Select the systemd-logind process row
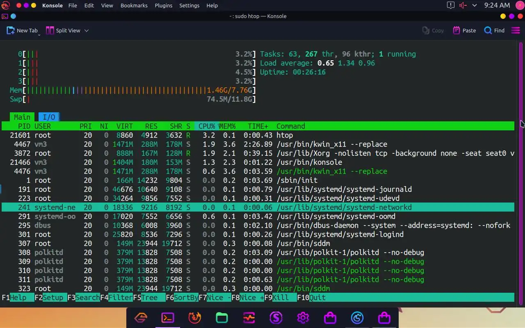Viewport: 525px width, 328px height. click(258, 235)
